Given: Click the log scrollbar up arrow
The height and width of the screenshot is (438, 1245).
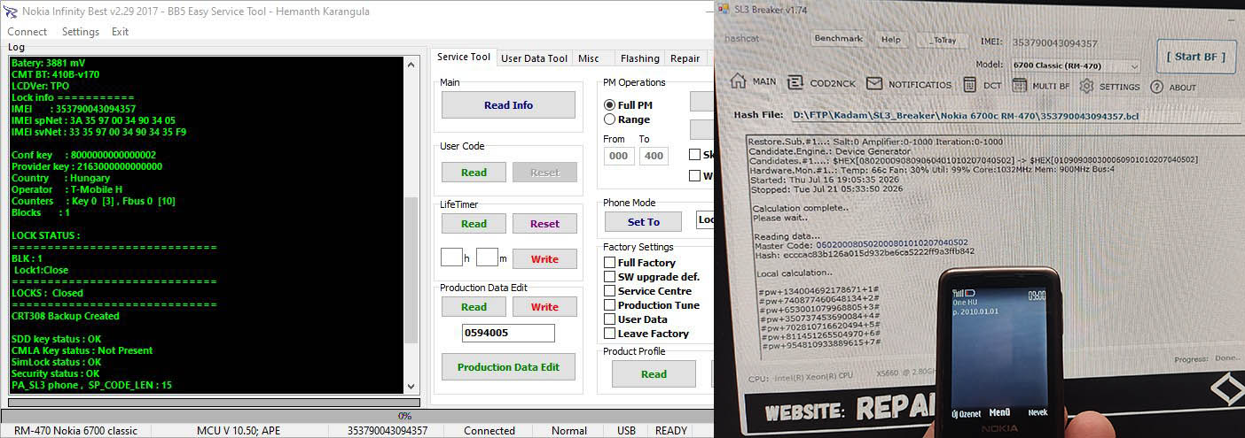Looking at the screenshot, I should pos(411,63).
